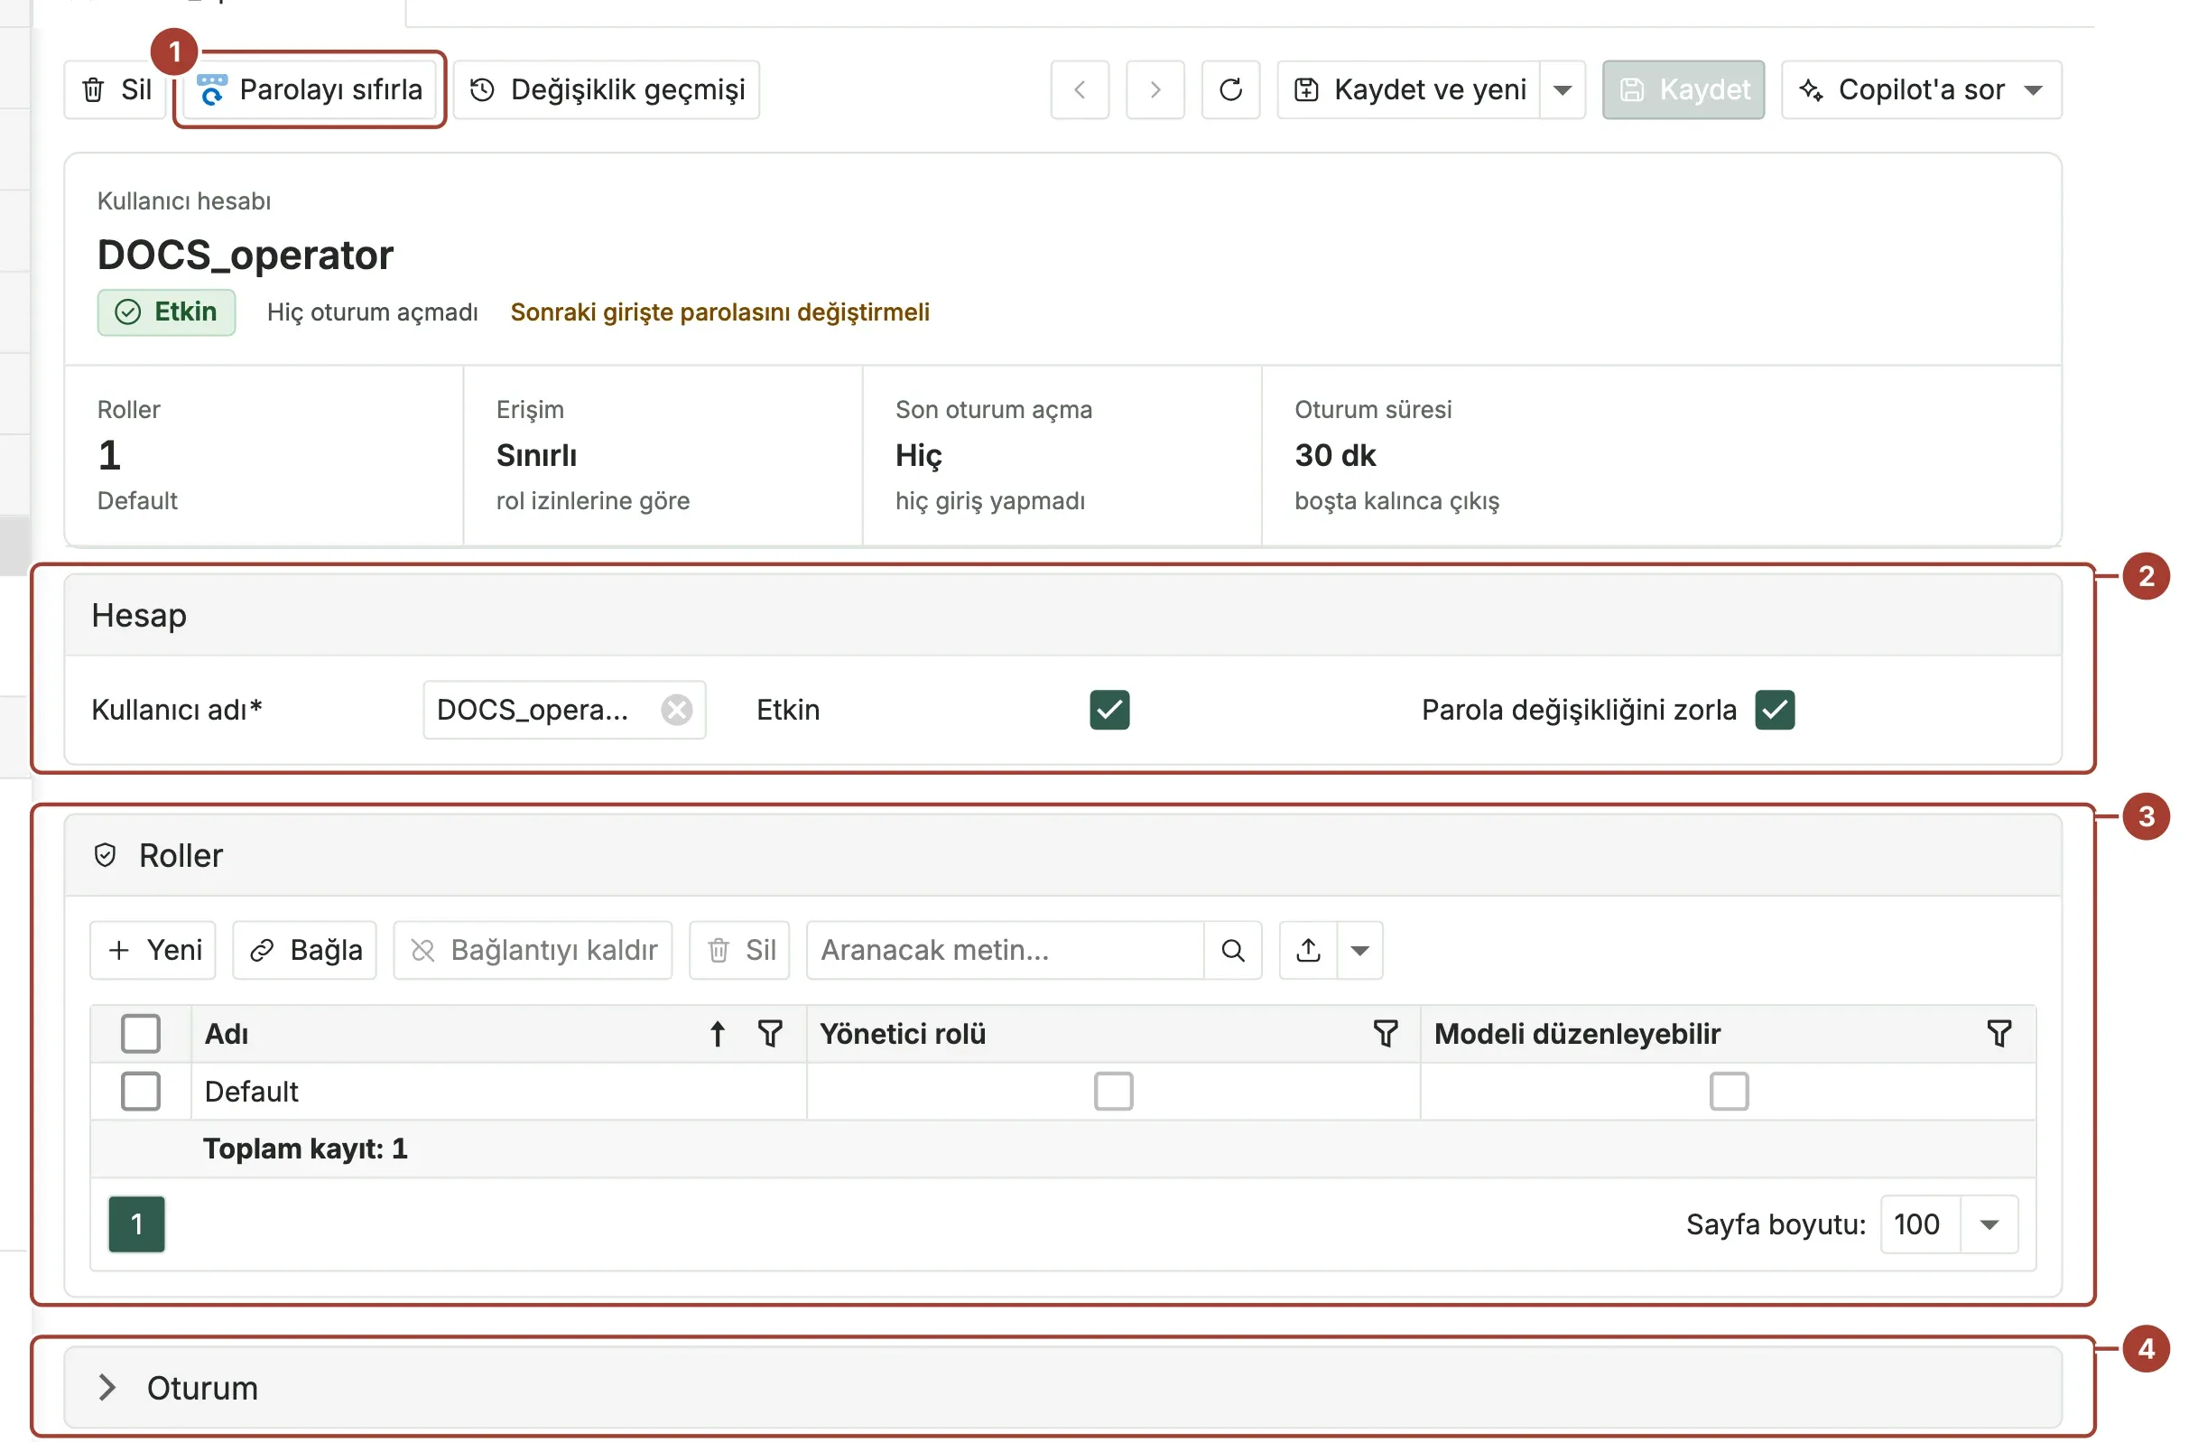The image size is (2198, 1442).
Task: Select the Default row checkbox
Action: (x=141, y=1093)
